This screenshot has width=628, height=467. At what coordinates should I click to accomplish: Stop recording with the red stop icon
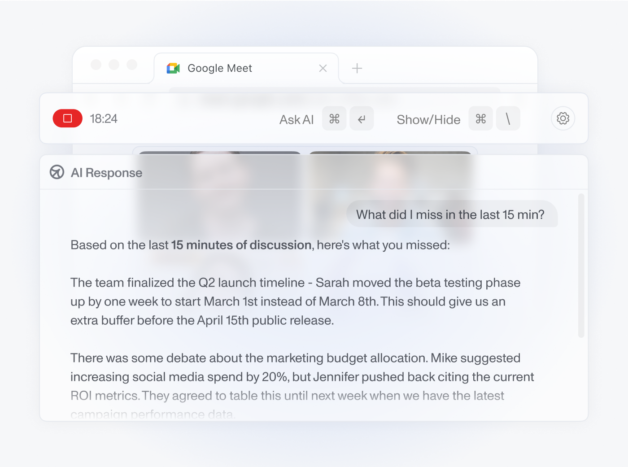coord(67,118)
